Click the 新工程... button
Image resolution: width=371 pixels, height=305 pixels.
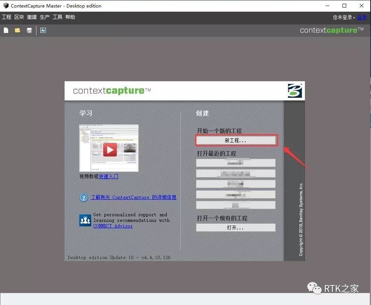click(x=236, y=140)
